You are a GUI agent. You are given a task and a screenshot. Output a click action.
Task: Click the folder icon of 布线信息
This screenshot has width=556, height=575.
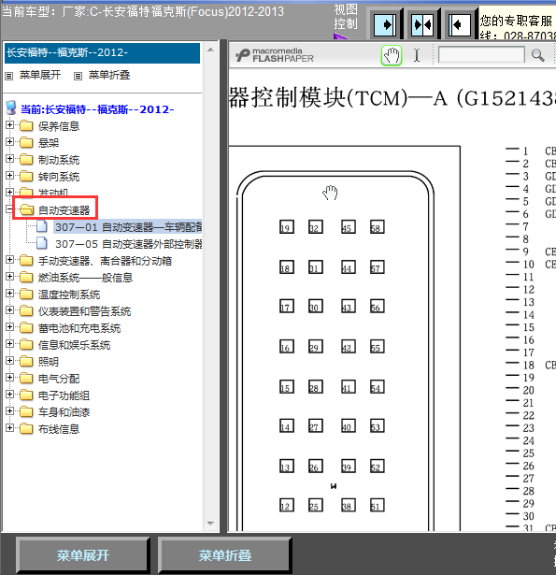(26, 429)
